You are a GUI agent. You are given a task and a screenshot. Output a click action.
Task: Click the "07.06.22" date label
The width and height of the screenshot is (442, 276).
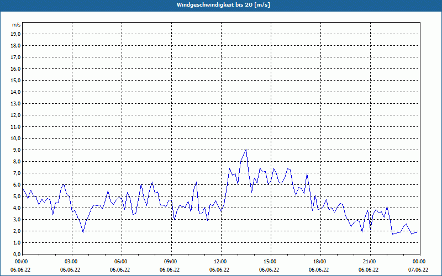[418, 270]
